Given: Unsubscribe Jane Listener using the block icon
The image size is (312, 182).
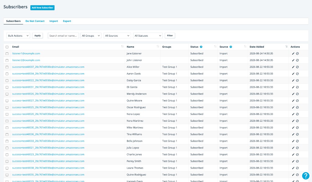Looking at the screenshot, I should (297, 54).
